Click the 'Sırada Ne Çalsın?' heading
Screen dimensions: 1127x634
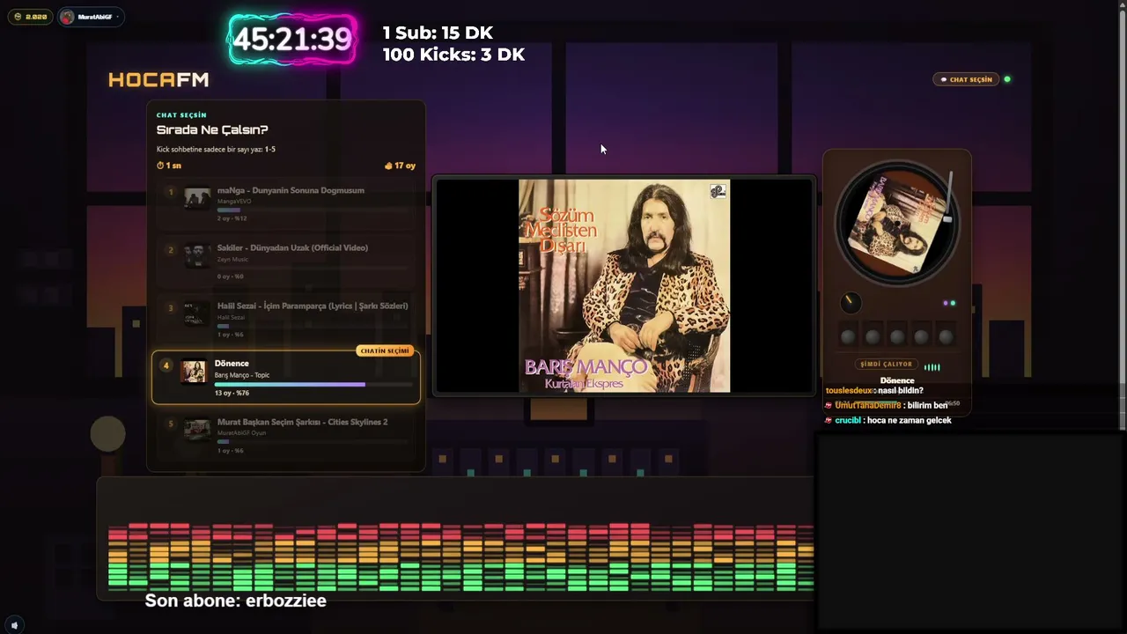[212, 130]
